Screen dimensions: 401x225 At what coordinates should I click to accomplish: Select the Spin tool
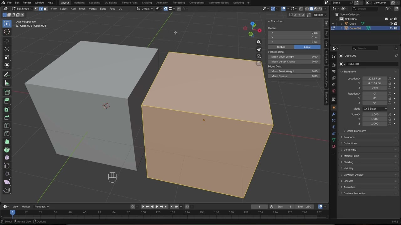coord(7,150)
